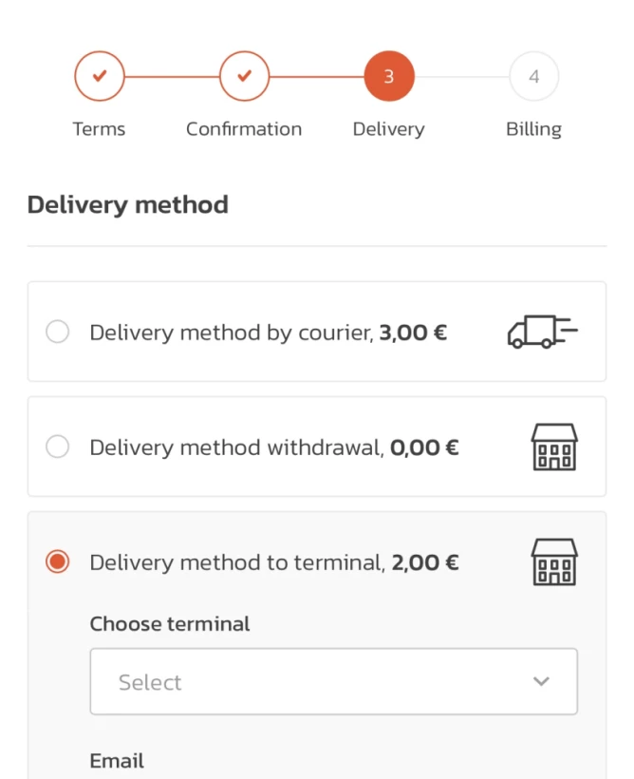The width and height of the screenshot is (634, 779).
Task: Click the Confirmation step label
Action: click(x=244, y=129)
